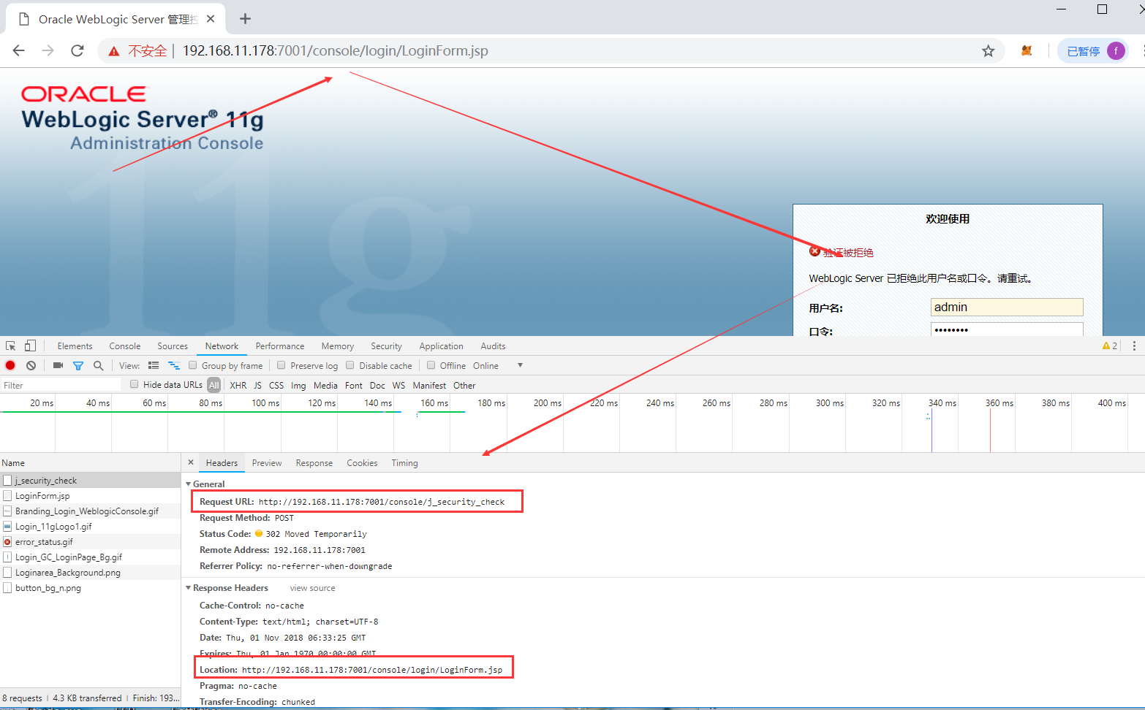Stop recording the network log (red dot)
1145x710 pixels.
(10, 365)
